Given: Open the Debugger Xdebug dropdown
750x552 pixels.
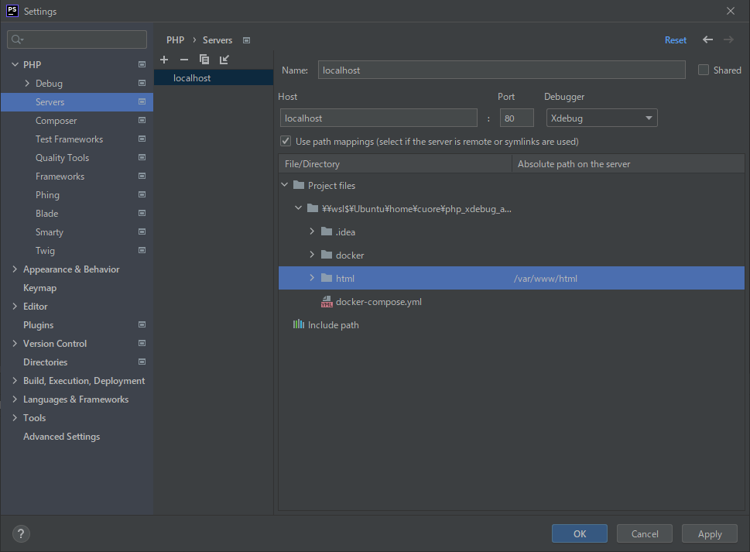Looking at the screenshot, I should (601, 118).
